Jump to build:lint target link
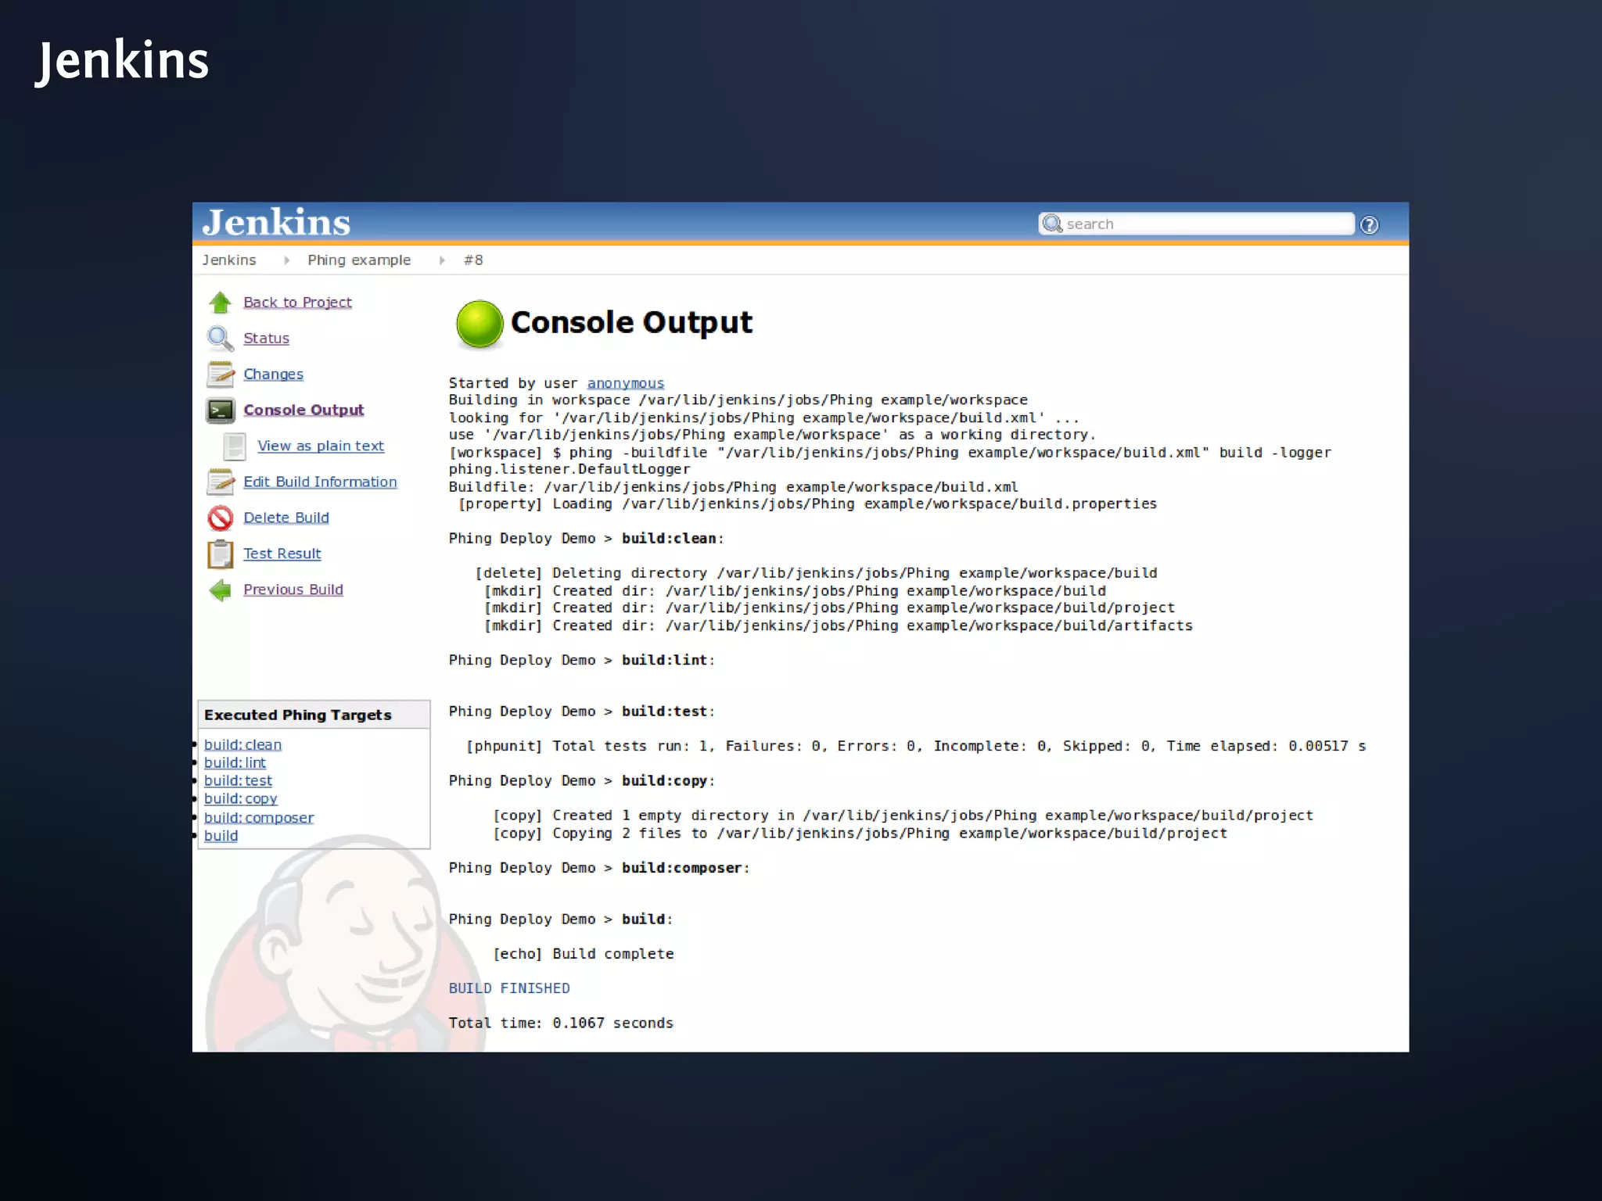1602x1201 pixels. (x=235, y=763)
